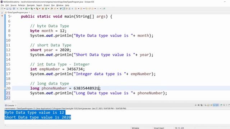Click 'phoneNumber' in the line 20 declaration
Viewport: 230px width, 129px height.
click(54, 89)
